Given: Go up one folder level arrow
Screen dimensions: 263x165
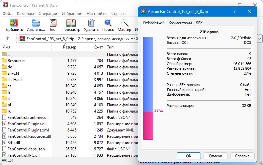Looking at the screenshot, I should pyautogui.click(x=8, y=39).
